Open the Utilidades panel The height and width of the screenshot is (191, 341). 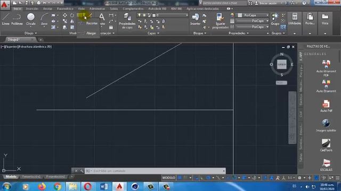point(295,19)
